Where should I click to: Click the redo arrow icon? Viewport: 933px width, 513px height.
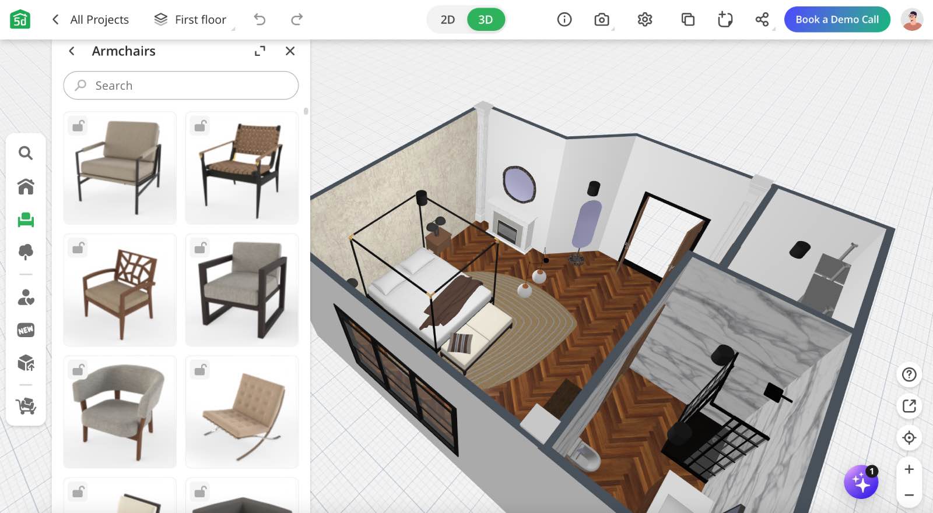point(297,20)
